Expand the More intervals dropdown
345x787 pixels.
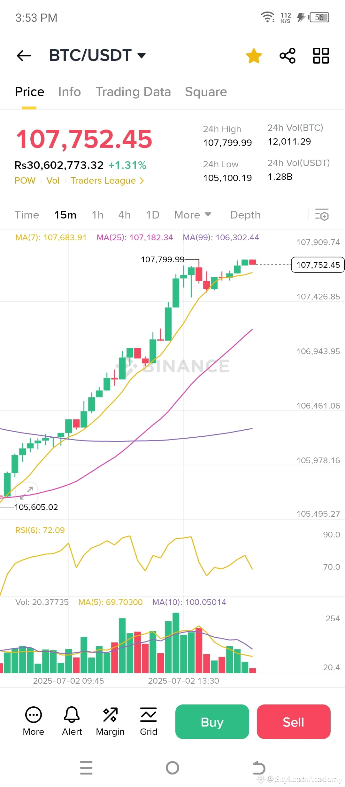pos(193,215)
